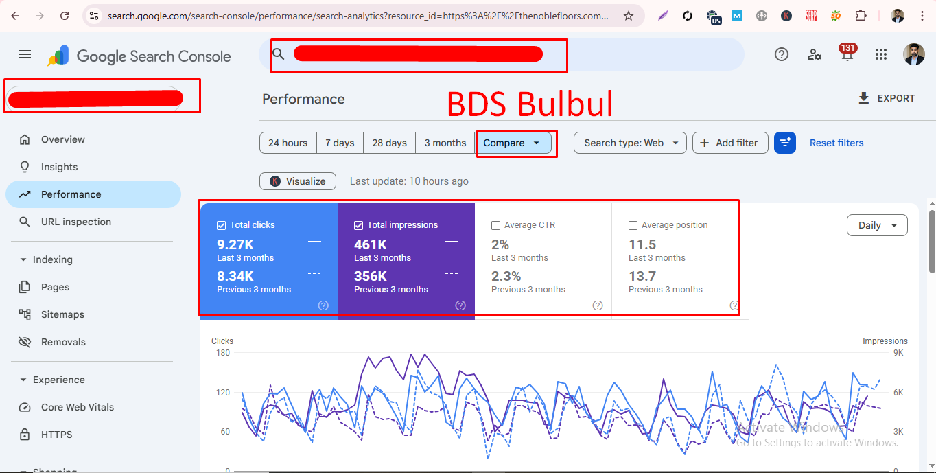Enable the Average CTR checkbox
Viewport: 936px width, 473px height.
pyautogui.click(x=496, y=224)
